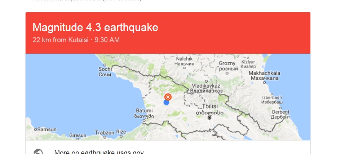Click the Trabzon city dot marker
341x154 pixels.
105,137
